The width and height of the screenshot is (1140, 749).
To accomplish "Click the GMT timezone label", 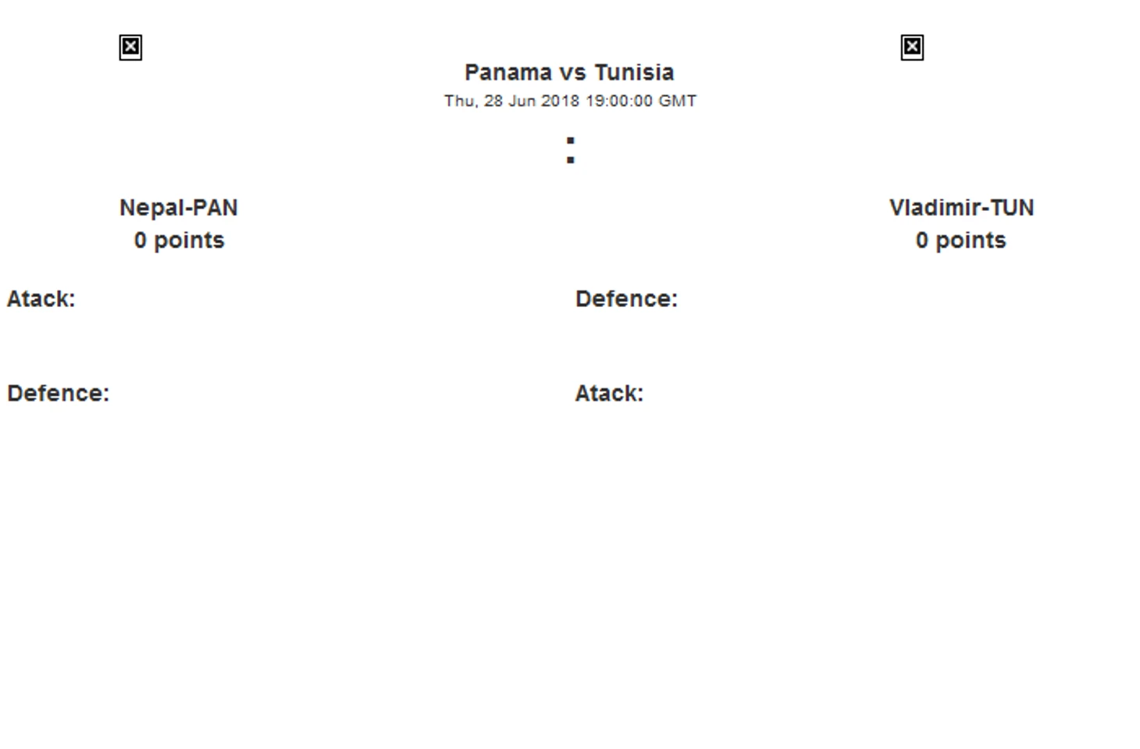I will pos(678,101).
